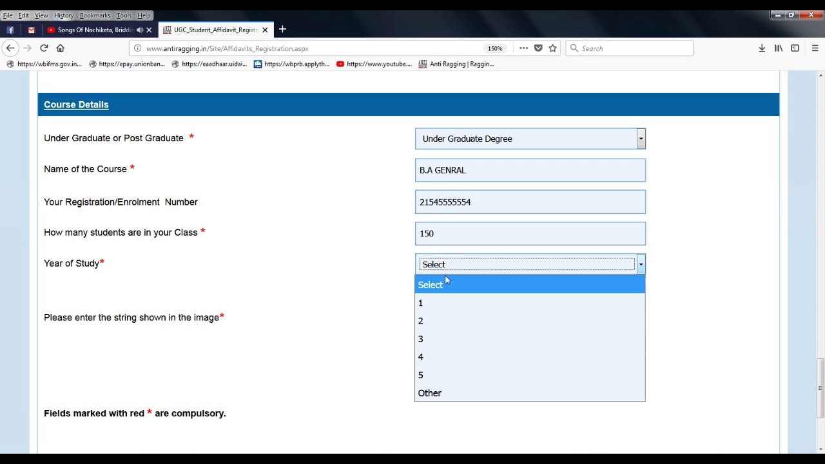Image resolution: width=825 pixels, height=464 pixels.
Task: Toggle the sidebar panel icon
Action: coord(795,48)
